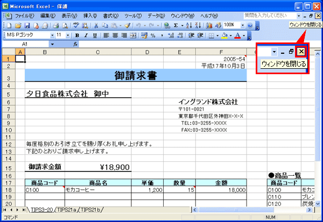
Task: Click the Cut scissors icon
Action: coord(96,25)
